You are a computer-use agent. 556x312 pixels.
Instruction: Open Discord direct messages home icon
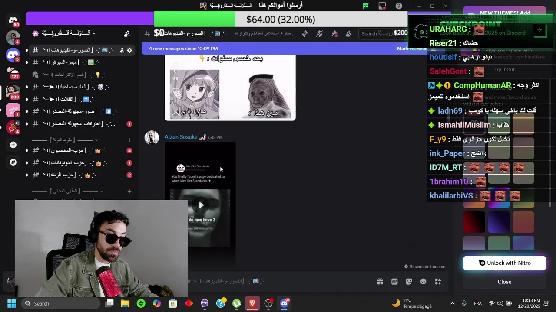[x=13, y=20]
